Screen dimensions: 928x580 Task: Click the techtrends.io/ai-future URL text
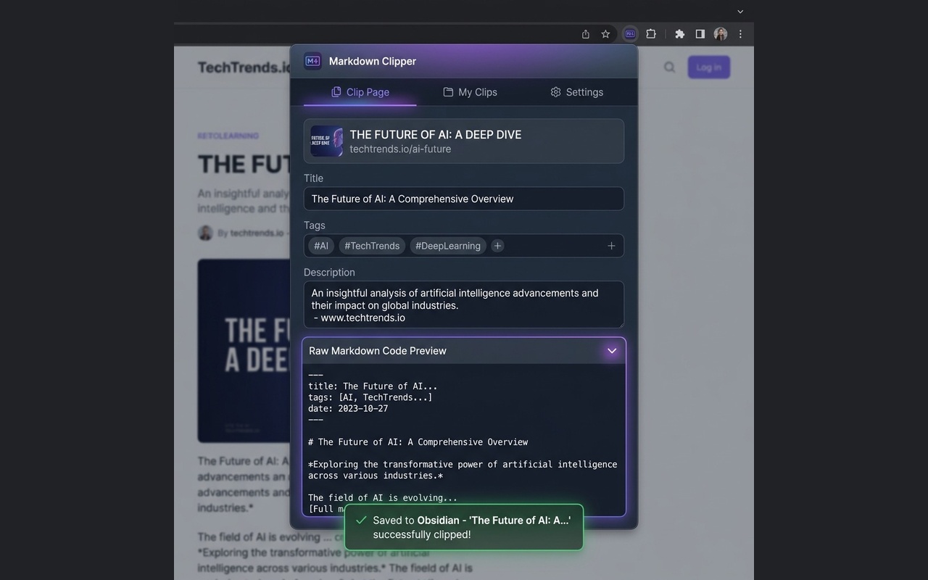pyautogui.click(x=400, y=149)
